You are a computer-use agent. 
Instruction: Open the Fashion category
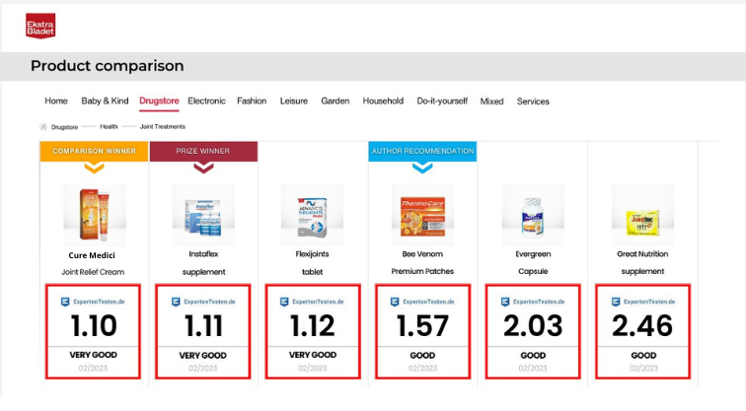tap(252, 101)
